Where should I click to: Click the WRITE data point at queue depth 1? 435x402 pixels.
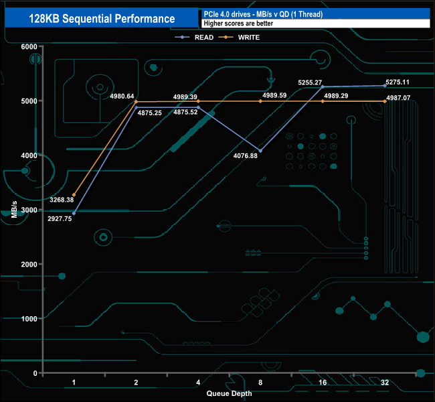coord(74,195)
